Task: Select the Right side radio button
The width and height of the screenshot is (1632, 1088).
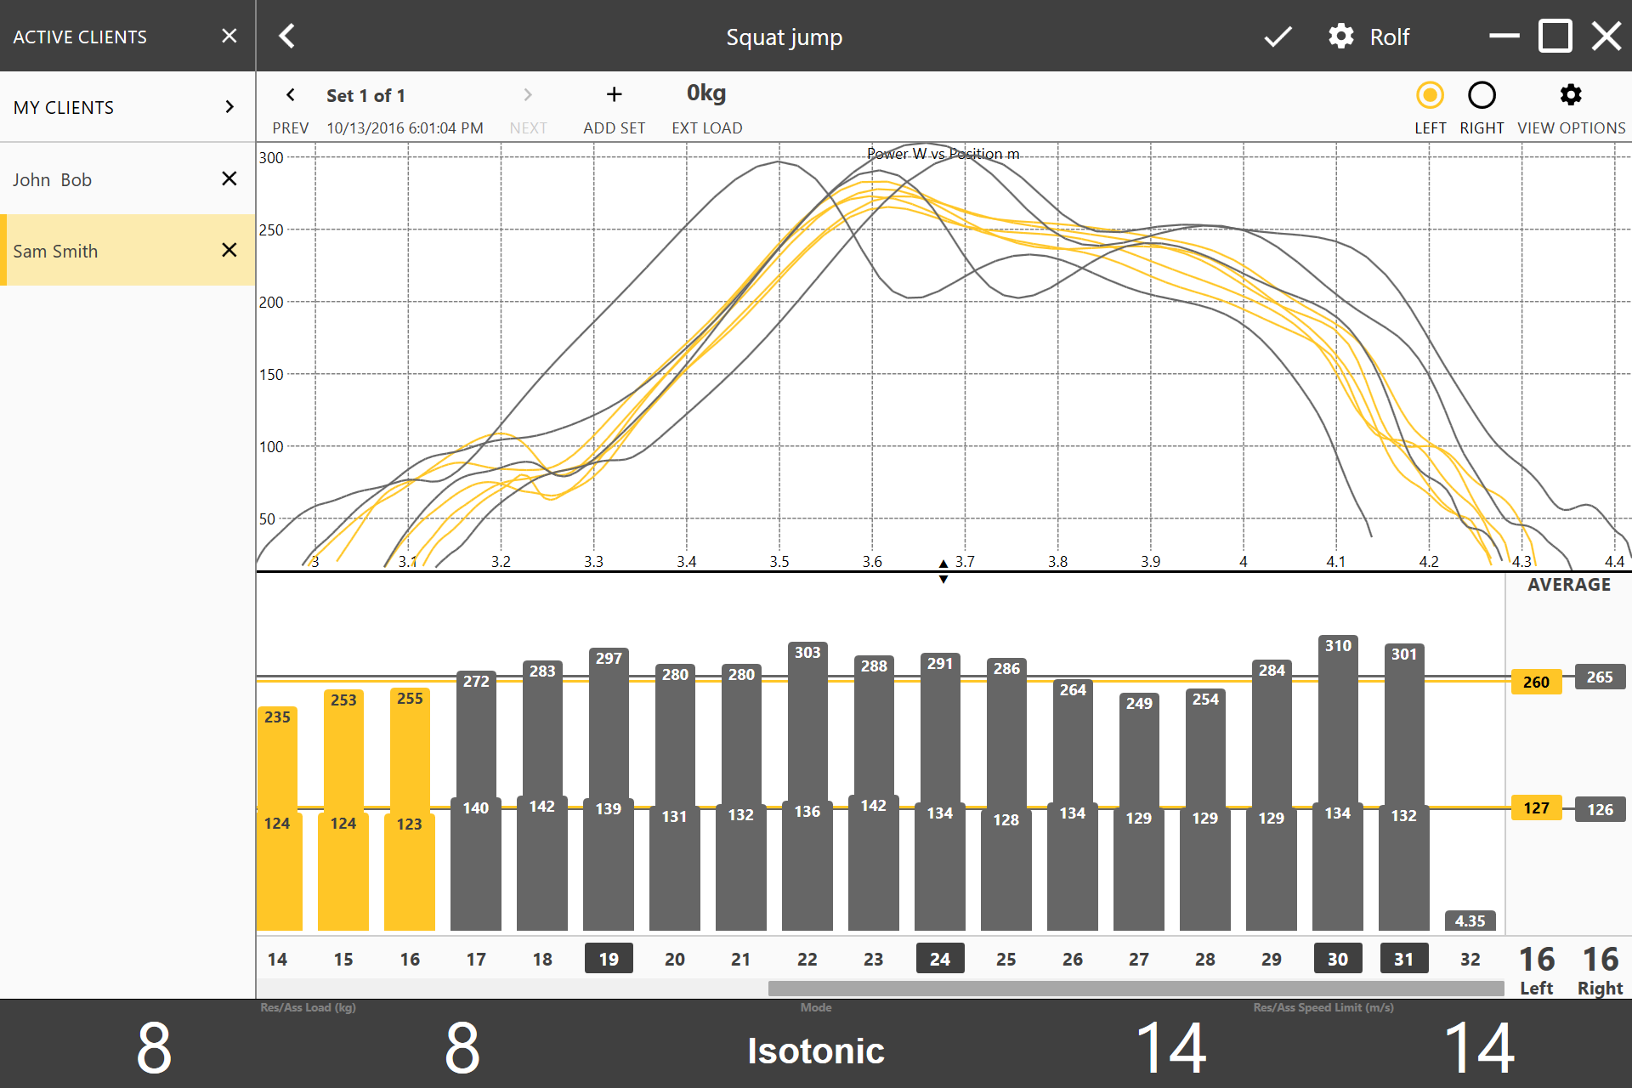Action: [1482, 95]
